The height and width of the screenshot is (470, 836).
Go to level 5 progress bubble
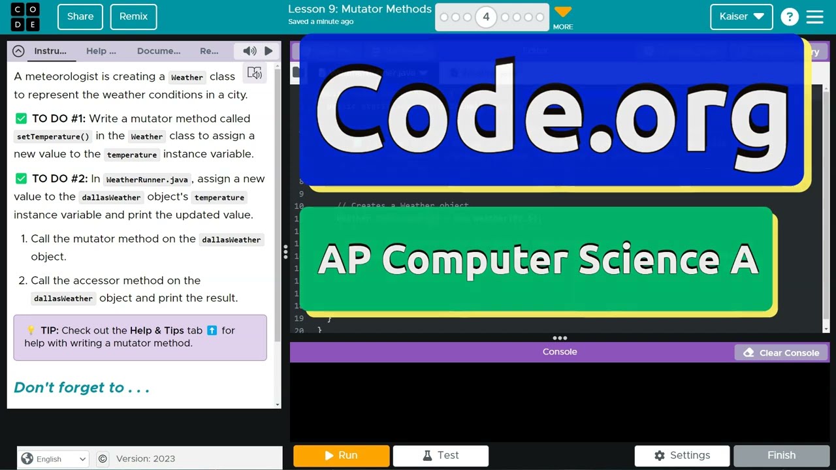[504, 17]
